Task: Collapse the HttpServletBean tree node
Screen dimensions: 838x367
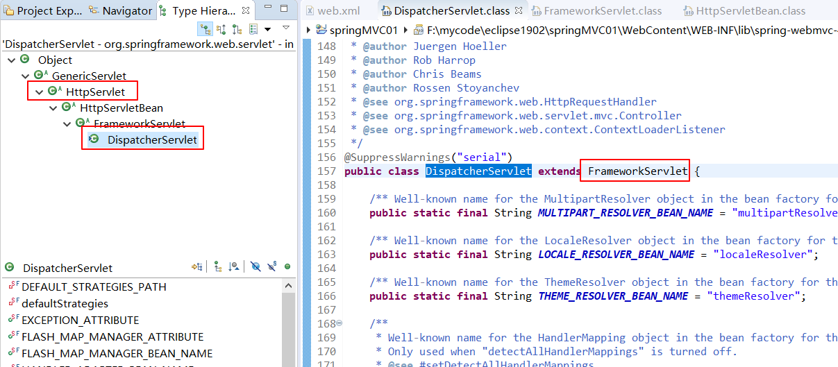Action: (x=53, y=108)
